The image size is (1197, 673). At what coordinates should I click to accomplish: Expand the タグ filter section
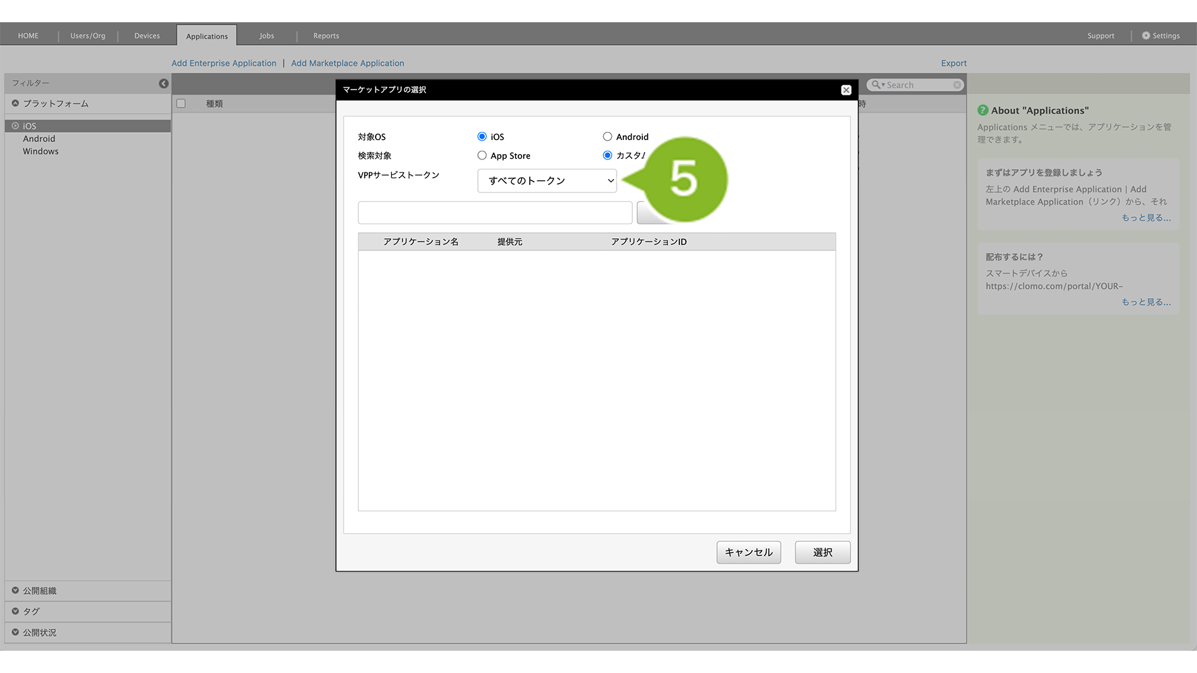click(x=15, y=611)
